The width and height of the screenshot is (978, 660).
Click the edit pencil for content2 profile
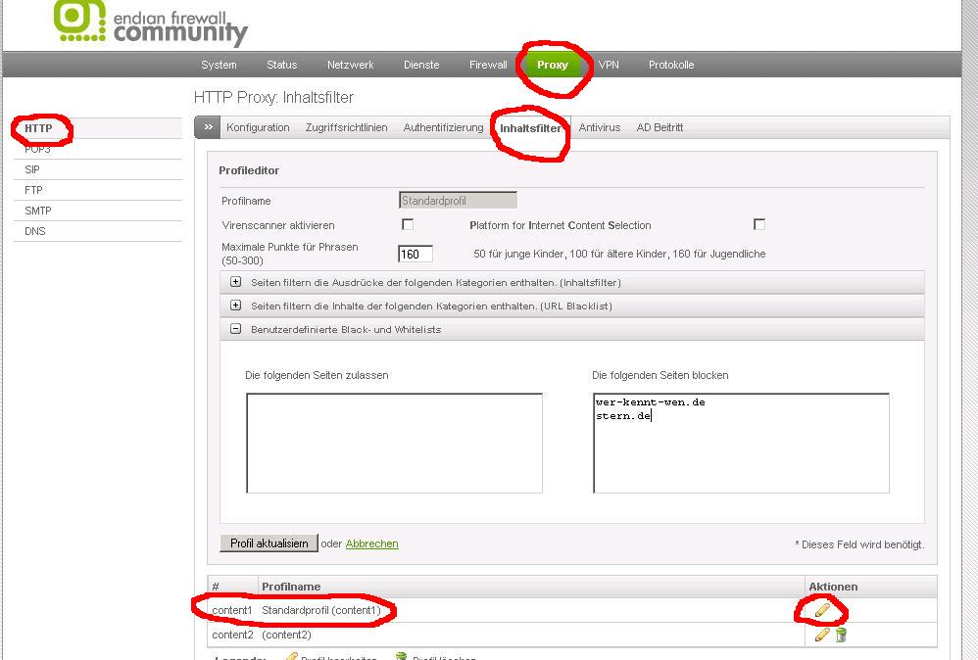(x=821, y=635)
